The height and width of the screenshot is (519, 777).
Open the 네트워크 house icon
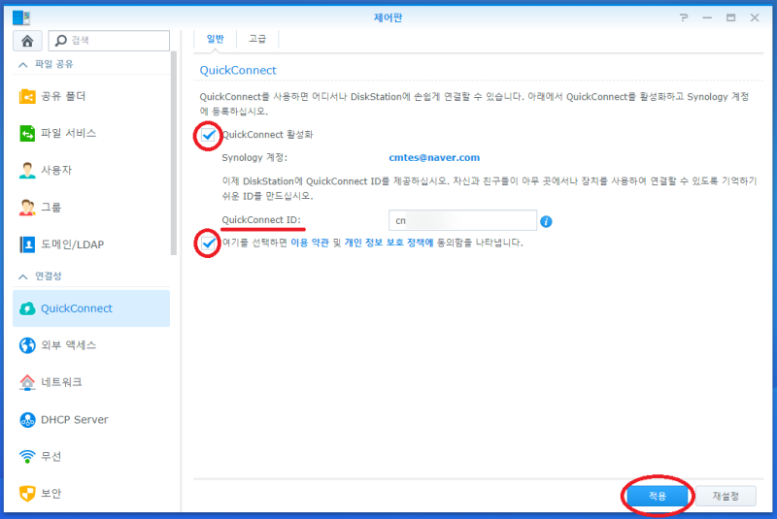tap(27, 382)
